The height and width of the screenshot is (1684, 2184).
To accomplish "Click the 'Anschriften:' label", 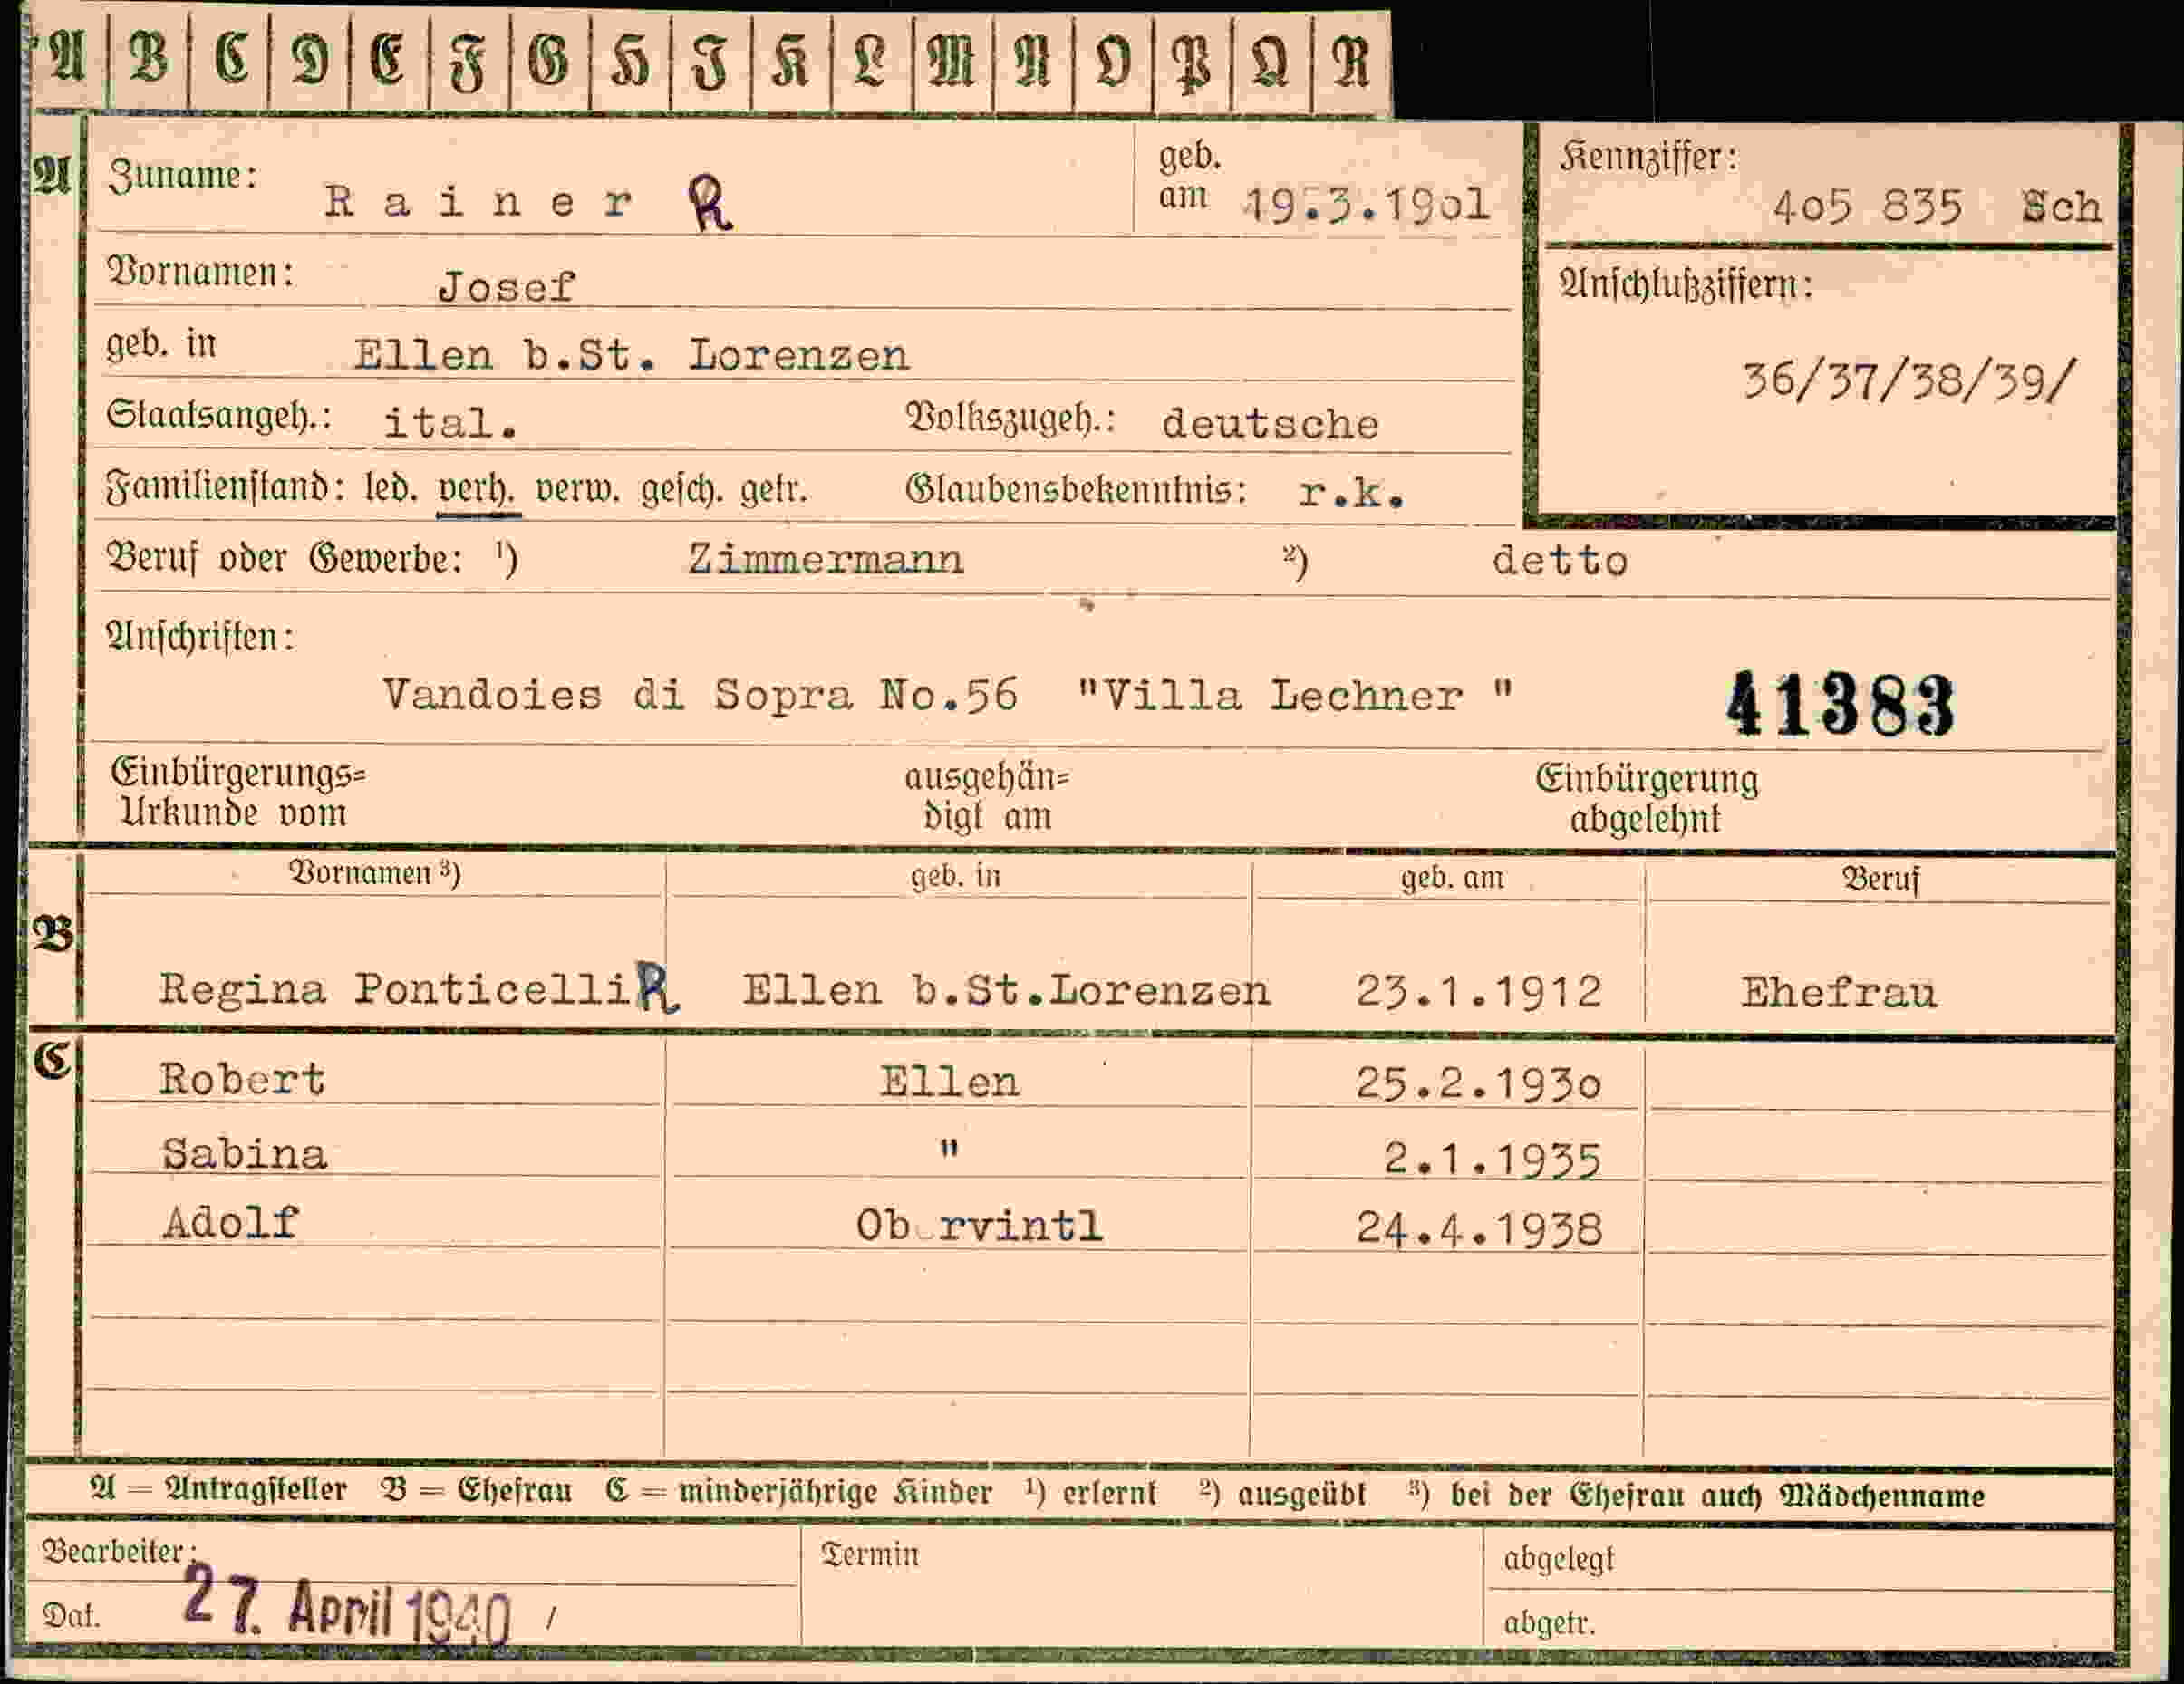I will click(x=201, y=637).
